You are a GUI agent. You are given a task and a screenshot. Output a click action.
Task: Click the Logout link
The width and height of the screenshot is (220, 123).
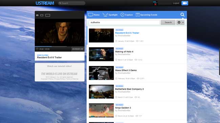[176, 3]
